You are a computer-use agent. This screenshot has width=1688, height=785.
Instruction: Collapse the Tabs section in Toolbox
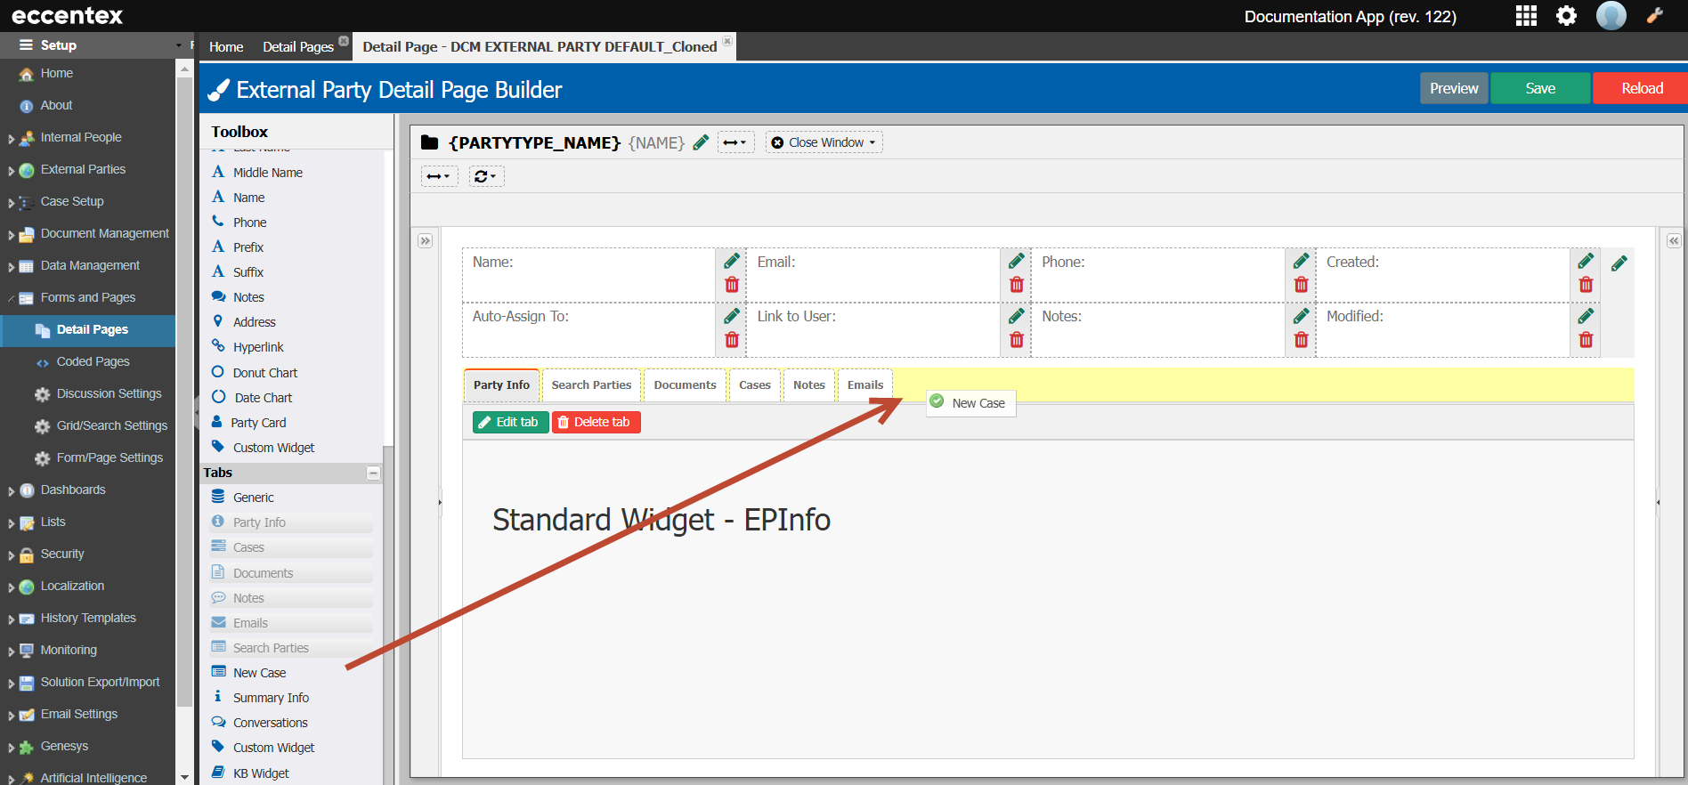coord(373,473)
